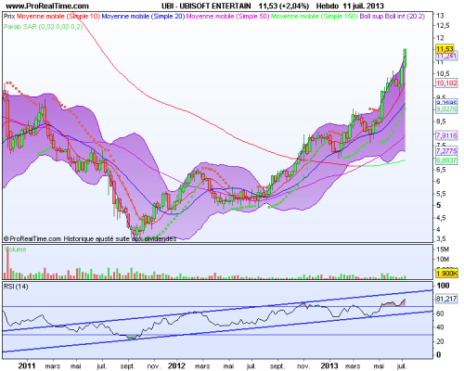Click the Volume panel label
The image size is (464, 371).
16,249
